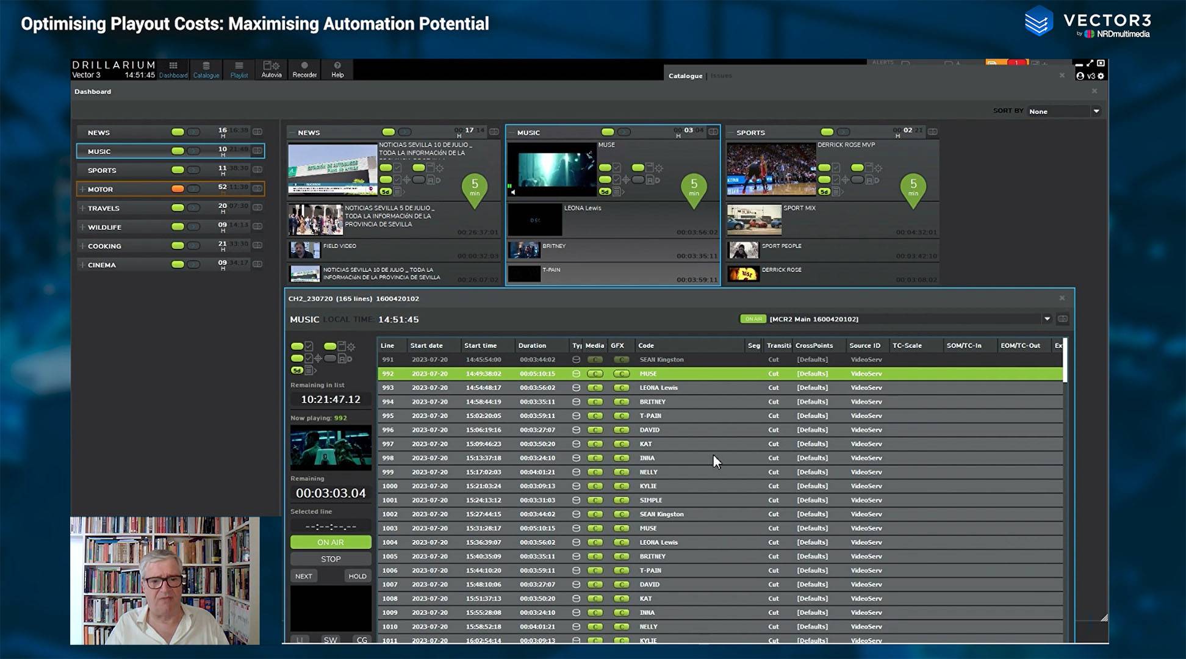Switch to the Catalogue tab
1186x659 pixels.
[685, 76]
